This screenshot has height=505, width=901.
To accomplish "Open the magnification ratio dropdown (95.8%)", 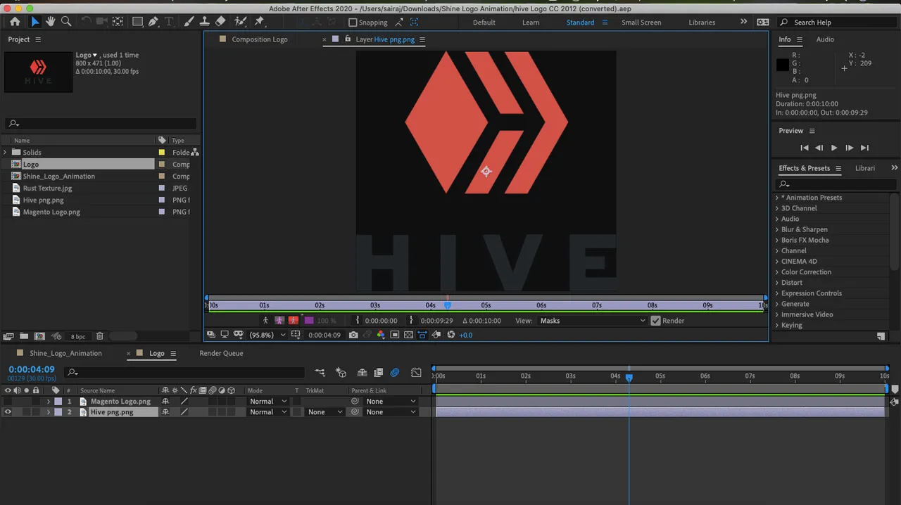I will point(267,335).
